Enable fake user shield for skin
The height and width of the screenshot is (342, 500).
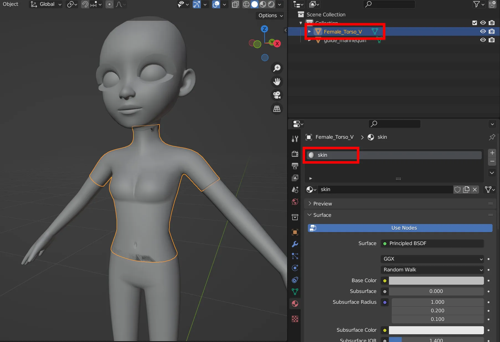point(457,189)
